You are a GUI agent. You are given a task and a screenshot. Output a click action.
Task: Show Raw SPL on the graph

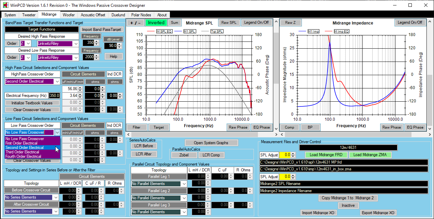pos(229,23)
